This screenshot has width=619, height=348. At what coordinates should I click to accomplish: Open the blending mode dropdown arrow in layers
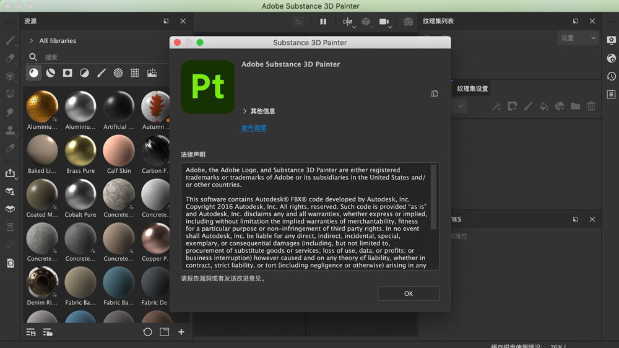[x=461, y=106]
